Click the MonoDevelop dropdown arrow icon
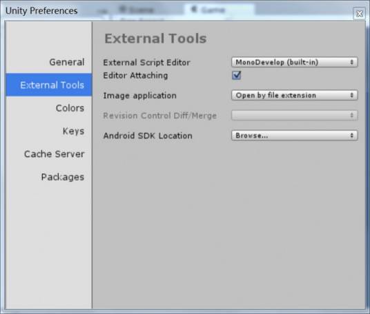This screenshot has width=370, height=314. coord(352,63)
